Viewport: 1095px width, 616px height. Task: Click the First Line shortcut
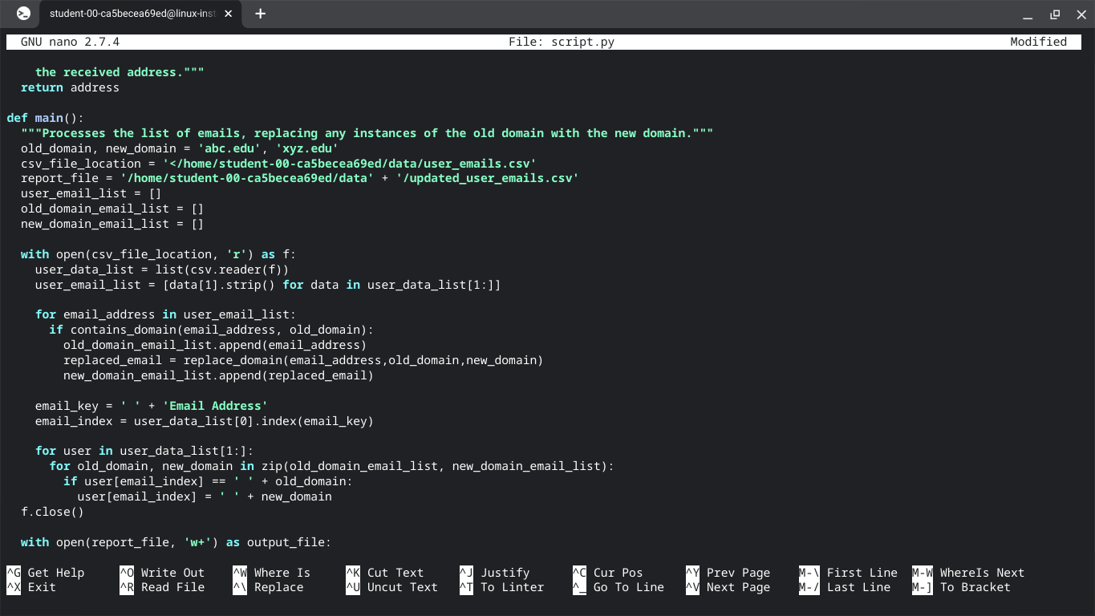(x=848, y=573)
